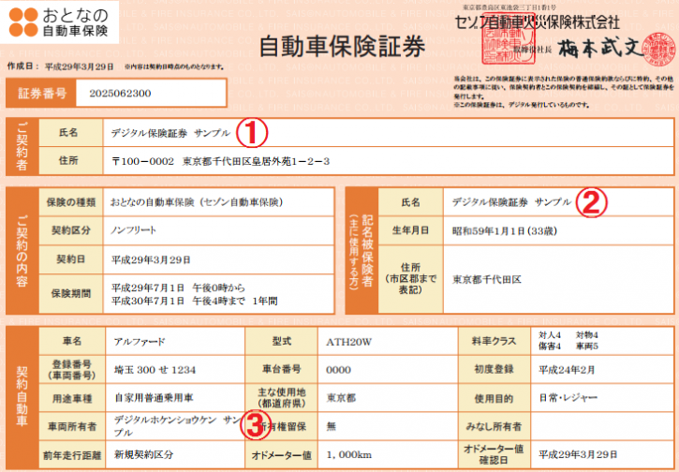Click the red circled number 1 marker
This screenshot has height=472, width=679.
(x=251, y=133)
